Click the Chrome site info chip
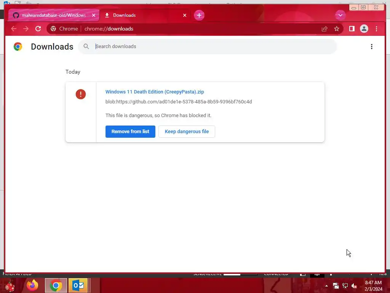Viewport: 390px width, 293px height. coord(64,29)
